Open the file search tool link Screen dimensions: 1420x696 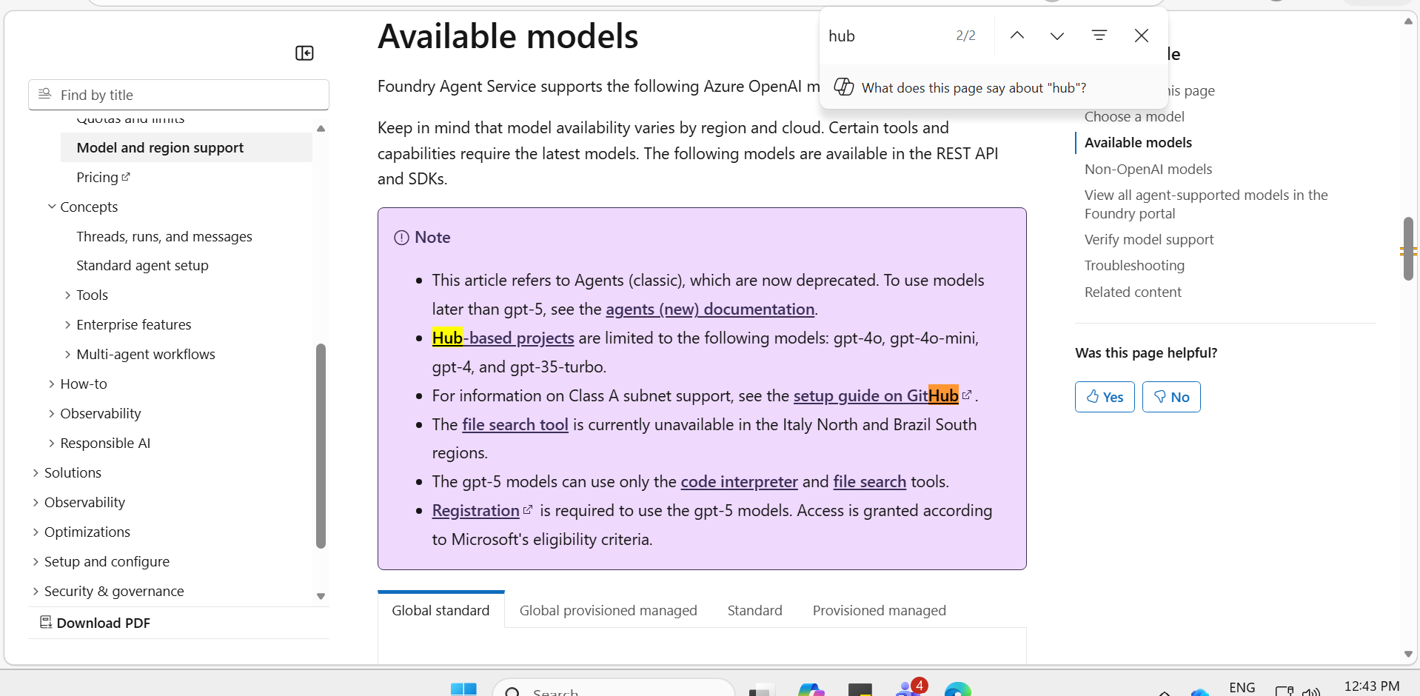(x=515, y=424)
